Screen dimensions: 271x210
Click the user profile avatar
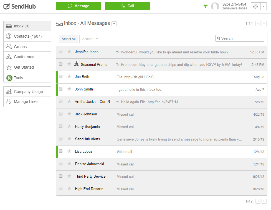point(215,6)
